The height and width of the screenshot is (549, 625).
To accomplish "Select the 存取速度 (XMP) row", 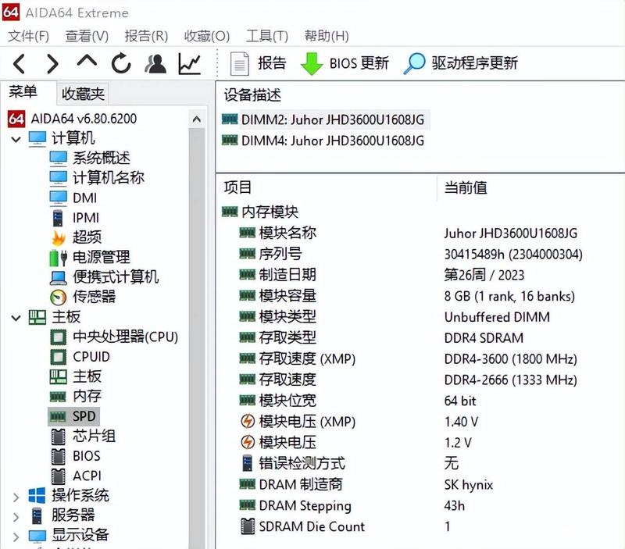I will (408, 359).
